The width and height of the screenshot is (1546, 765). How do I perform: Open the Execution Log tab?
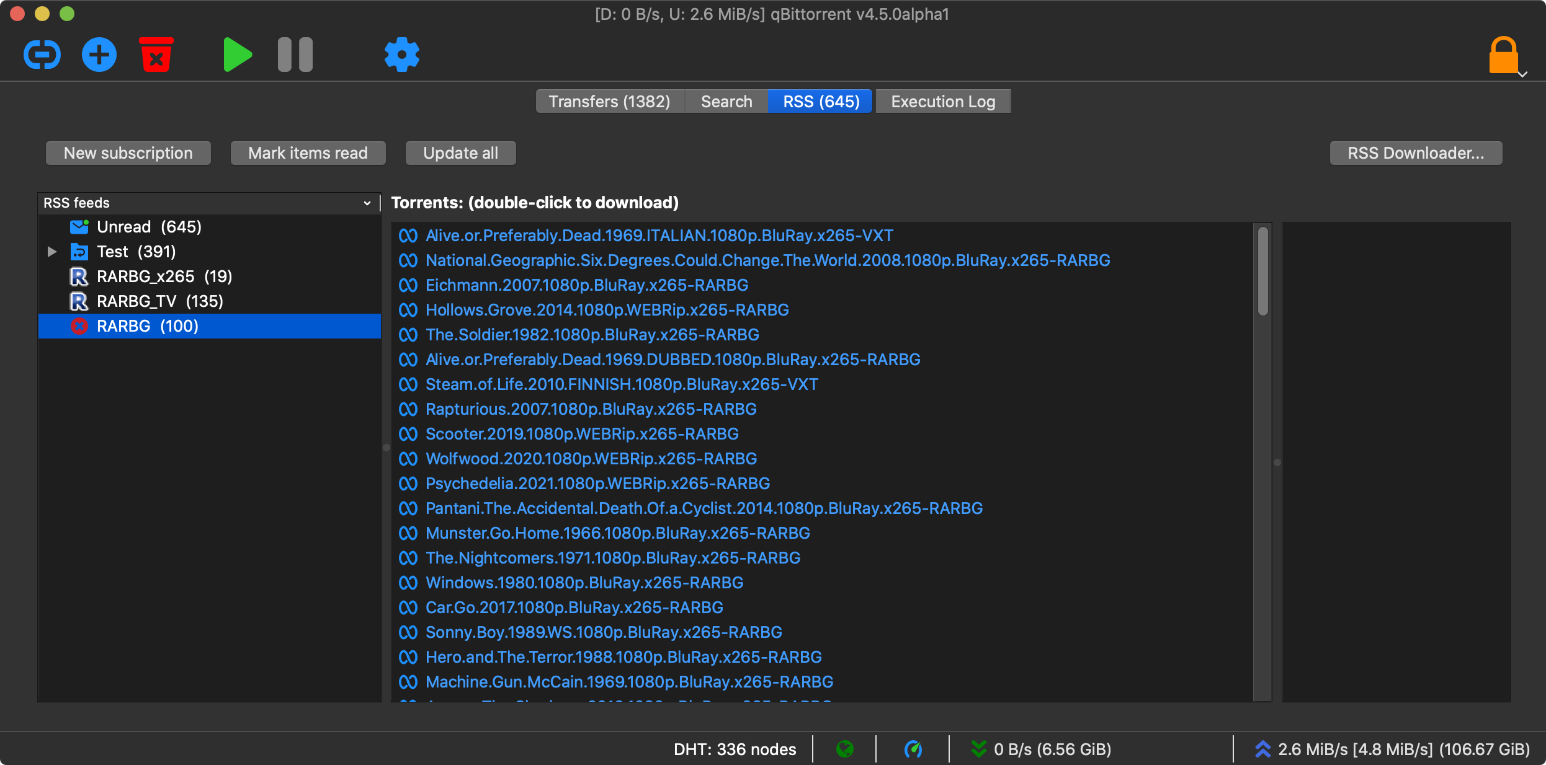pyautogui.click(x=942, y=101)
